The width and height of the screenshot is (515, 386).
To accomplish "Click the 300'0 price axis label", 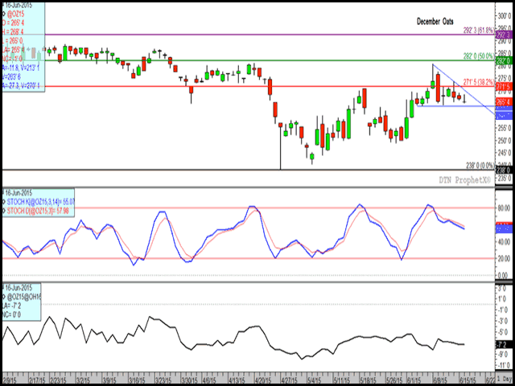I will (505, 16).
